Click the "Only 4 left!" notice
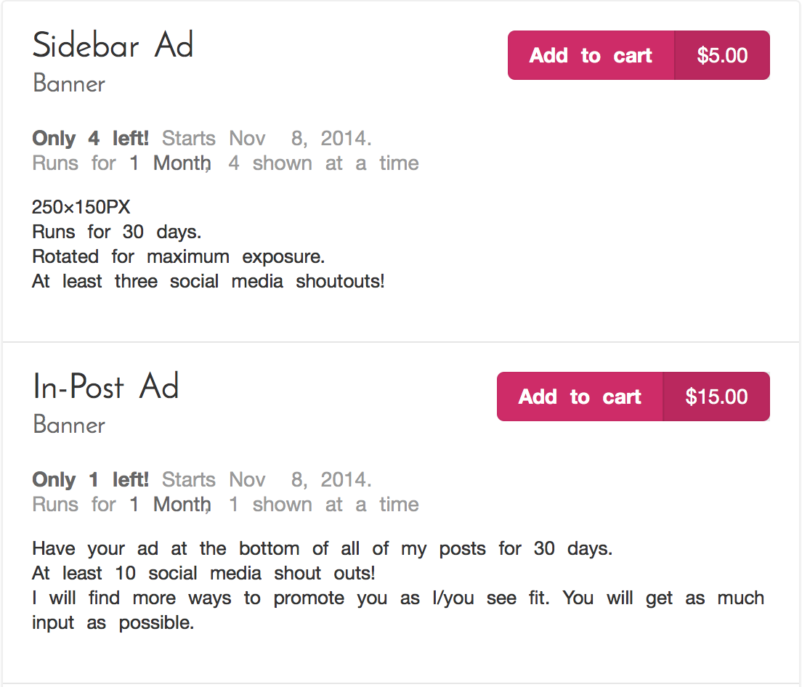Viewport: 802px width, 687px height. 91,138
